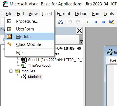The width and height of the screenshot is (117, 106).
Task: Click the Break pause toolbar icon
Action: point(95,22)
